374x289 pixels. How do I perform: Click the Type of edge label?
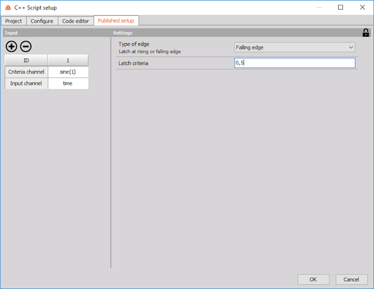pyautogui.click(x=134, y=44)
